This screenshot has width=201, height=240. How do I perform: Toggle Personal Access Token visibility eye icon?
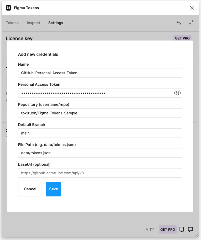177,93
